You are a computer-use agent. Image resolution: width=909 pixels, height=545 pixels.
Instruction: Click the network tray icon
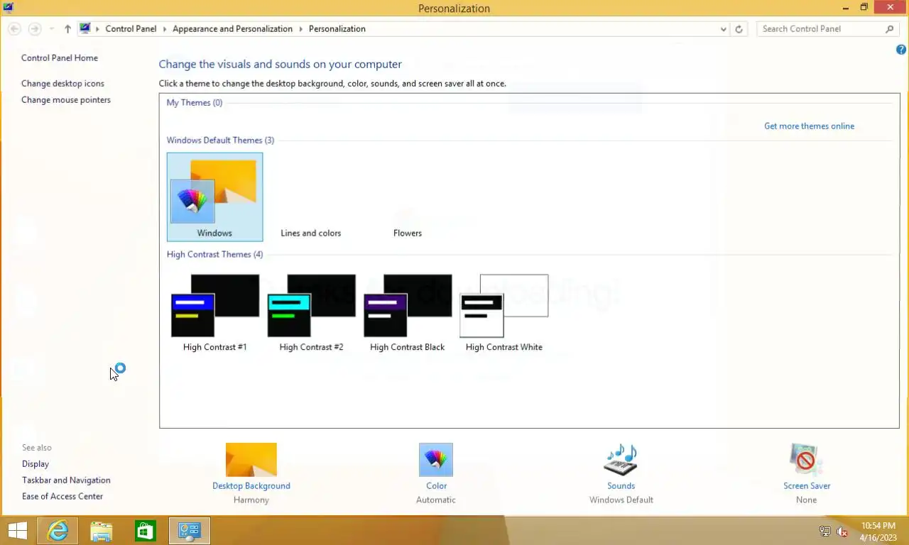(x=824, y=532)
